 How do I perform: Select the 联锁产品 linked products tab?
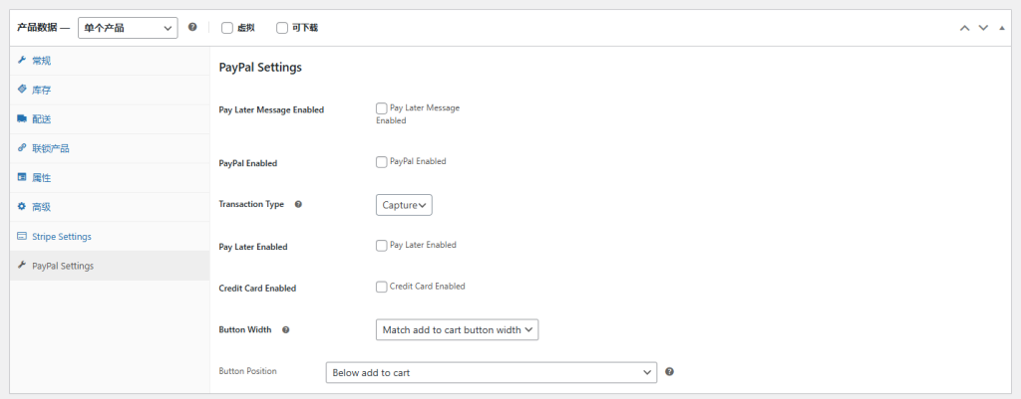click(50, 148)
